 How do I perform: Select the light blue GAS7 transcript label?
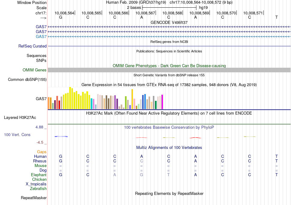[41, 36]
